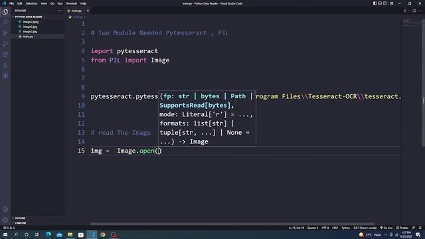The image size is (425, 239).
Task: Open the Go menu
Action: 52,3
